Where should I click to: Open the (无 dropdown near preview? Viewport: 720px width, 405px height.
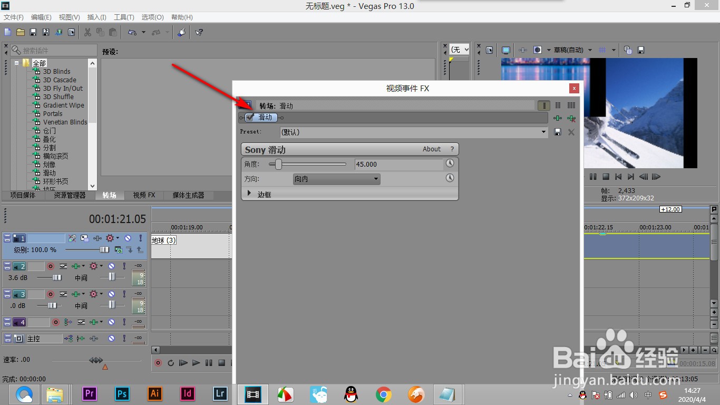pyautogui.click(x=460, y=49)
